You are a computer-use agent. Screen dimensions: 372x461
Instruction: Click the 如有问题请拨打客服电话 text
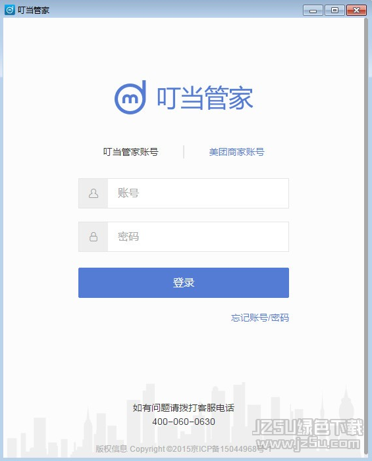click(x=183, y=408)
